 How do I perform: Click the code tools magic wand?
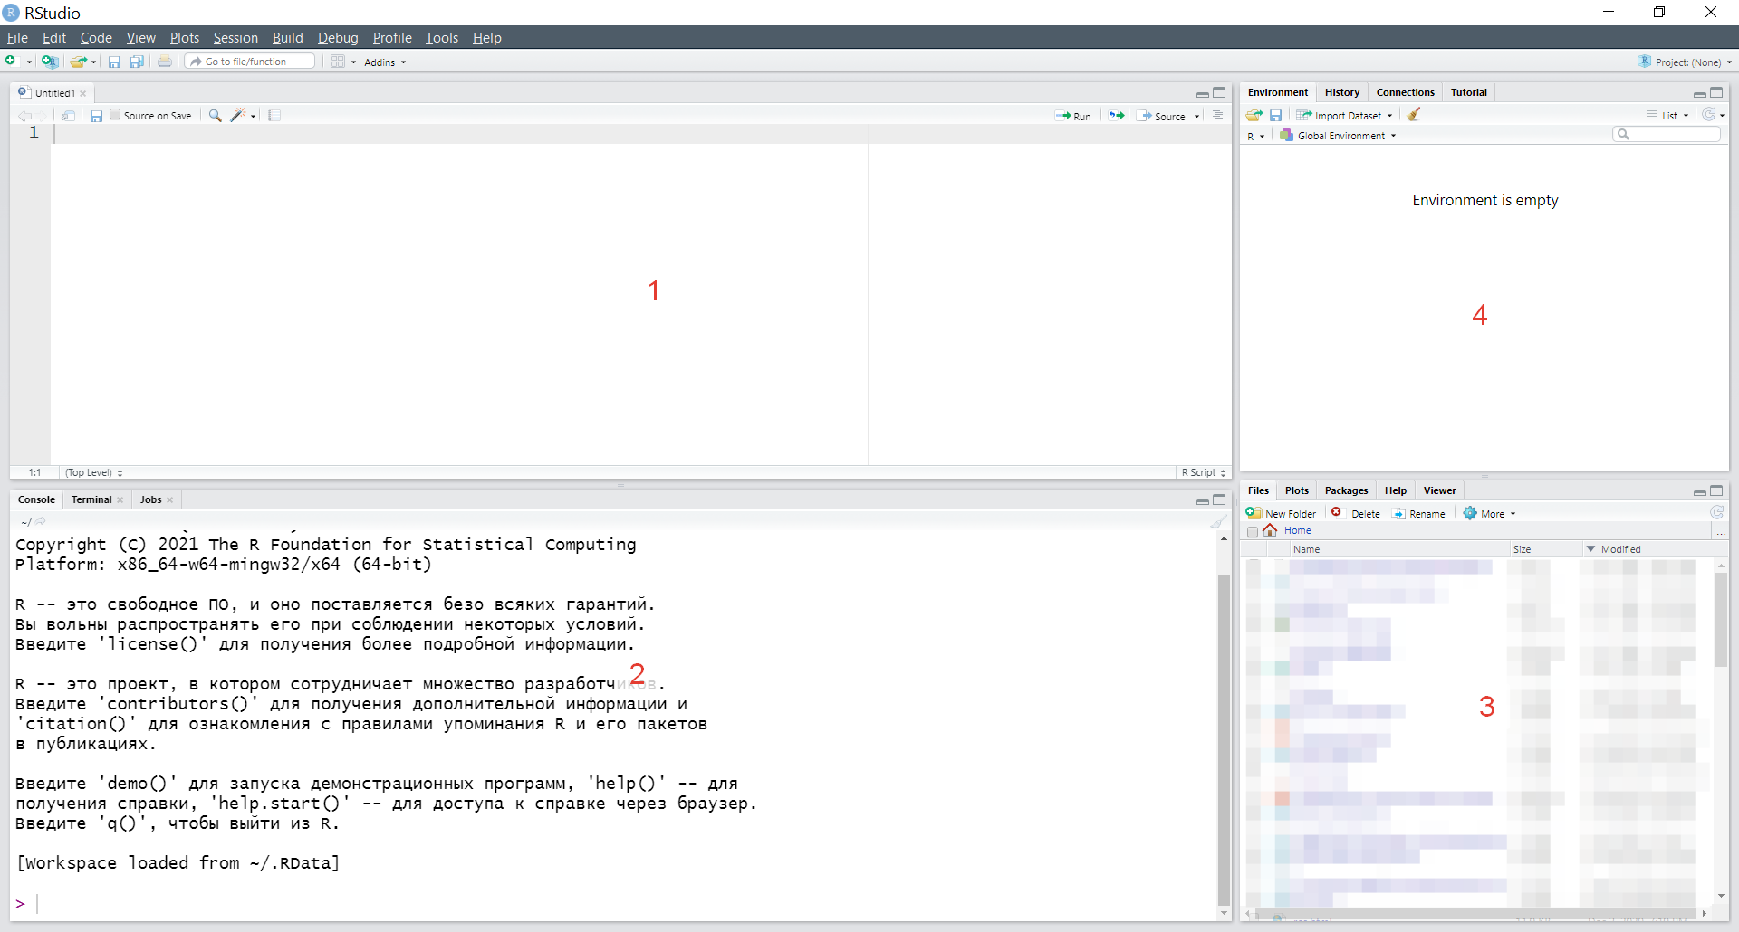coord(238,116)
